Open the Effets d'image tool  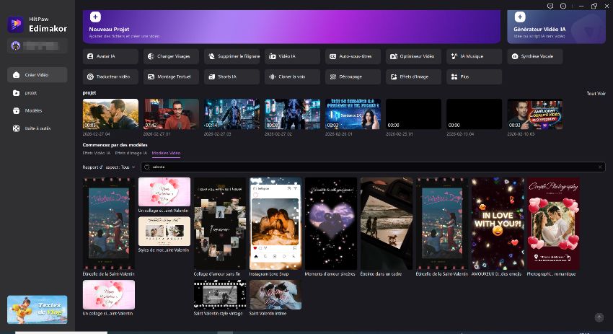413,76
